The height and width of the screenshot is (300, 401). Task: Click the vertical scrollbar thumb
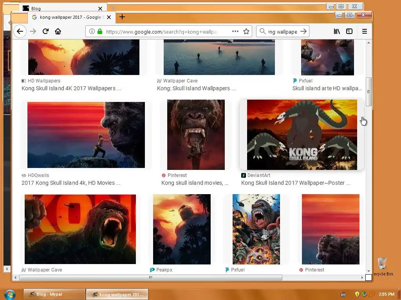coord(368,91)
